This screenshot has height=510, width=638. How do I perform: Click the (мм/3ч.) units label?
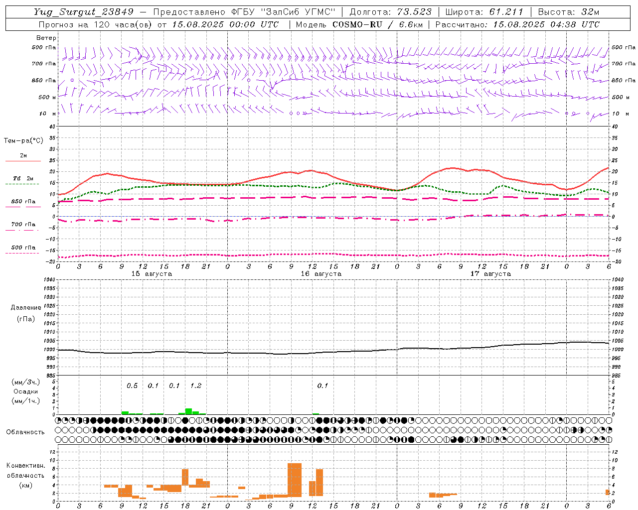pos(25,382)
